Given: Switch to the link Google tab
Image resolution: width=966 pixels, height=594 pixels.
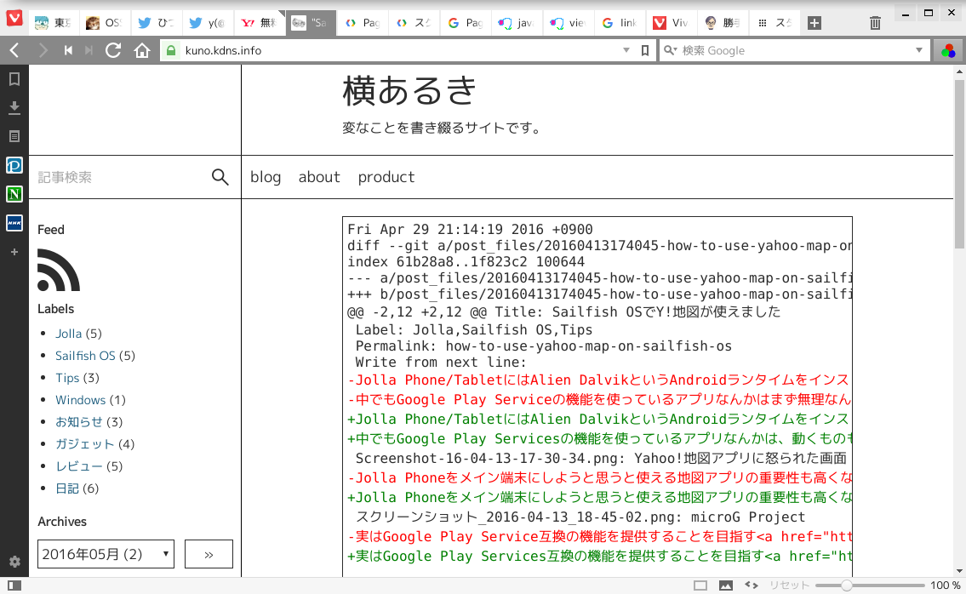Looking at the screenshot, I should (x=620, y=23).
